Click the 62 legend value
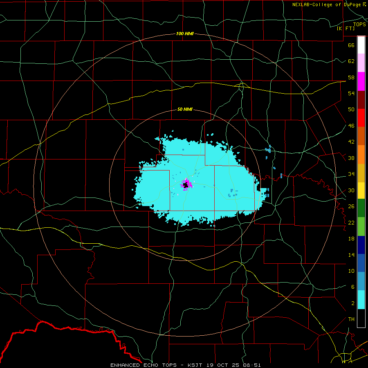The width and height of the screenshot is (368, 368). coord(351,61)
